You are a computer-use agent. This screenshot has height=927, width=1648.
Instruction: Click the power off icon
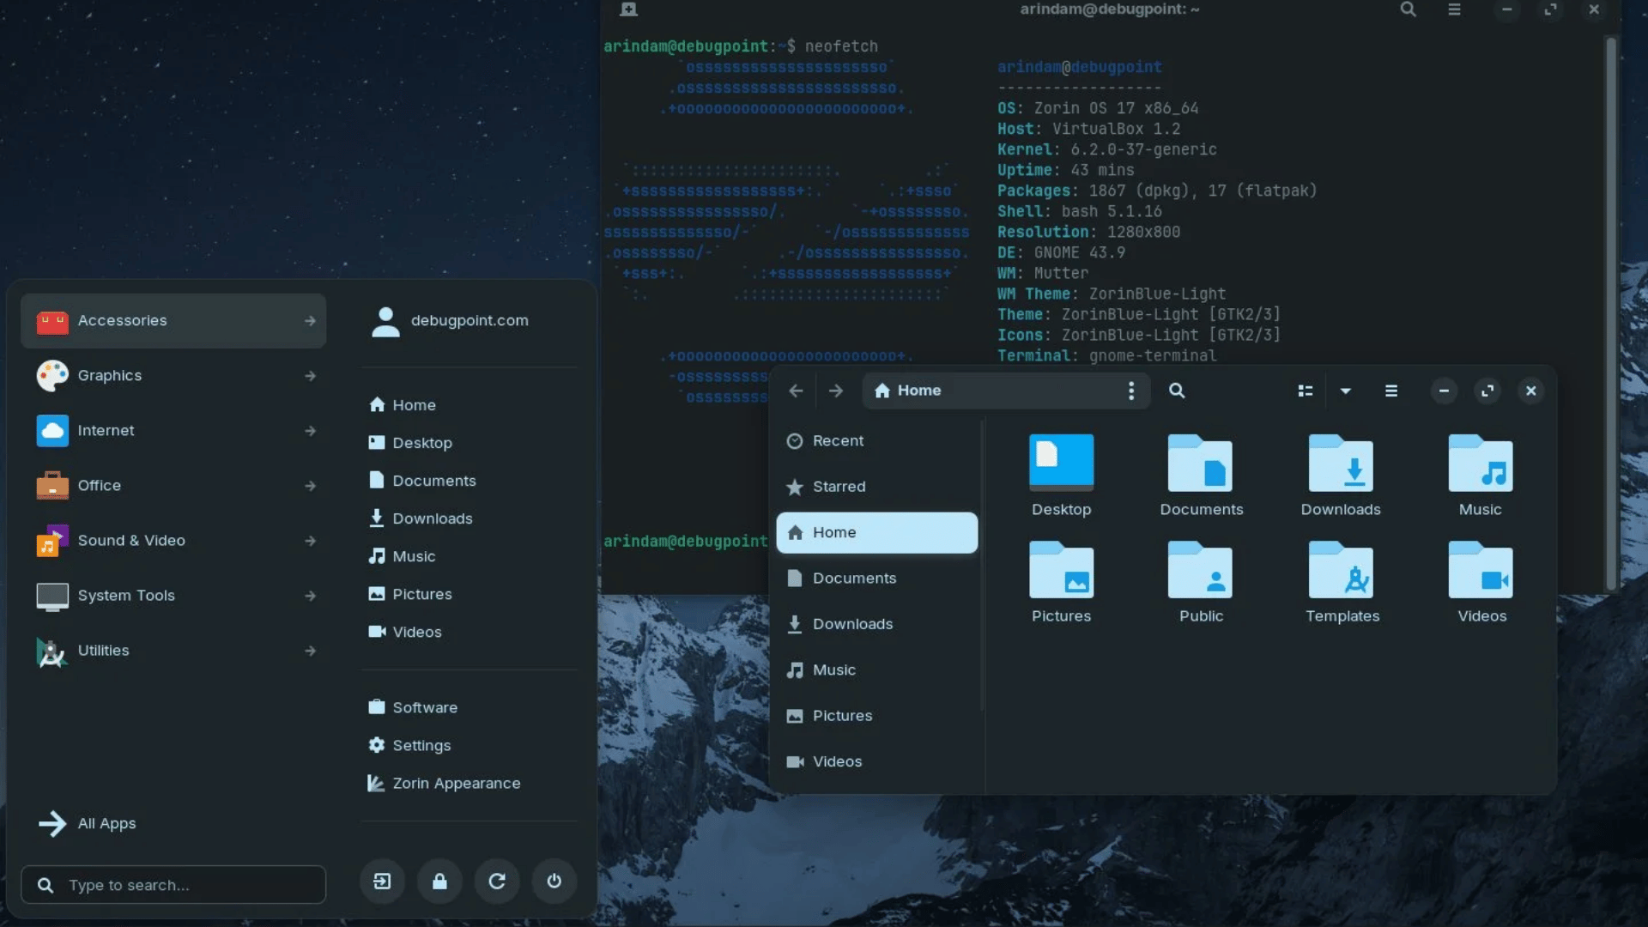[x=554, y=882]
